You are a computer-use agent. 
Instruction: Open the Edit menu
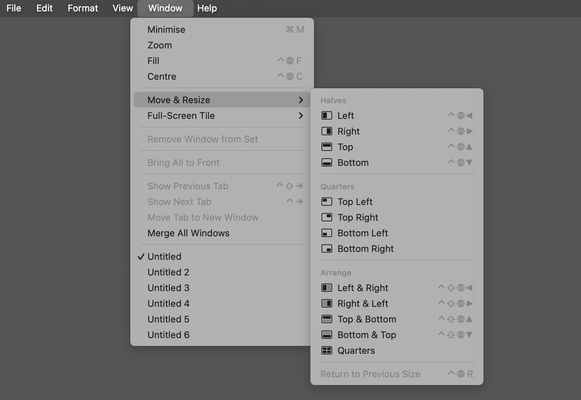click(x=45, y=8)
